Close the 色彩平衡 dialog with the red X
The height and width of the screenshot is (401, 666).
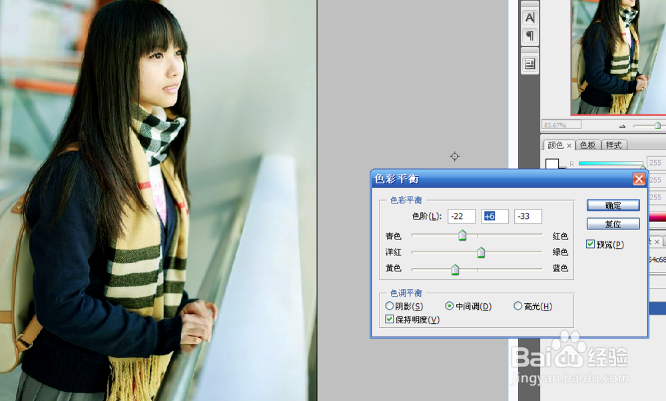[639, 179]
